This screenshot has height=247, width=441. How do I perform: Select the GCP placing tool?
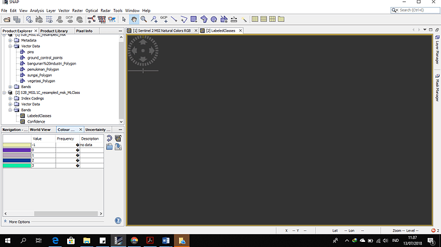[164, 19]
